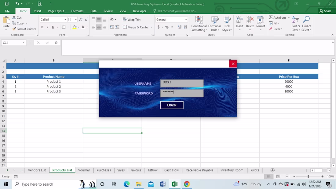Apply Percent Style formatting
Screen dimensions: 336x189
pos(167,27)
